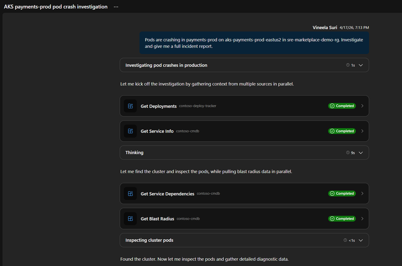Click the Completed badge on Get Blast Radius
Image resolution: width=402 pixels, height=266 pixels.
coord(342,219)
